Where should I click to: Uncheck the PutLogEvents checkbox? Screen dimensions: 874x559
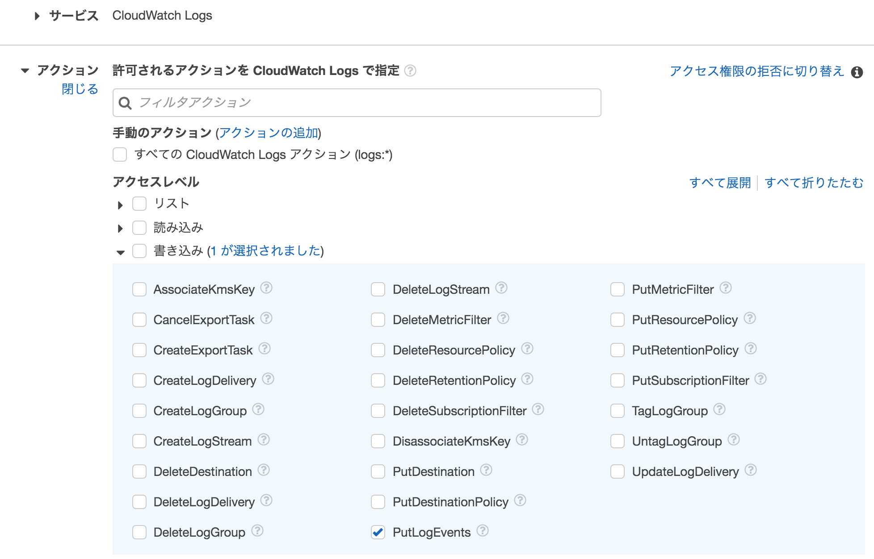tap(378, 532)
